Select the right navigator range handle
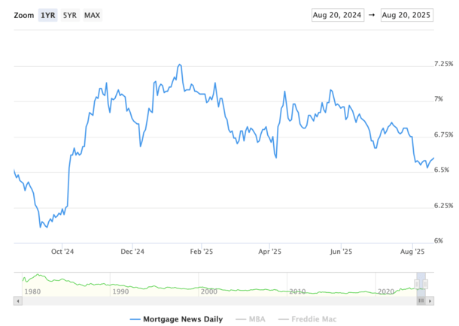 pos(425,284)
